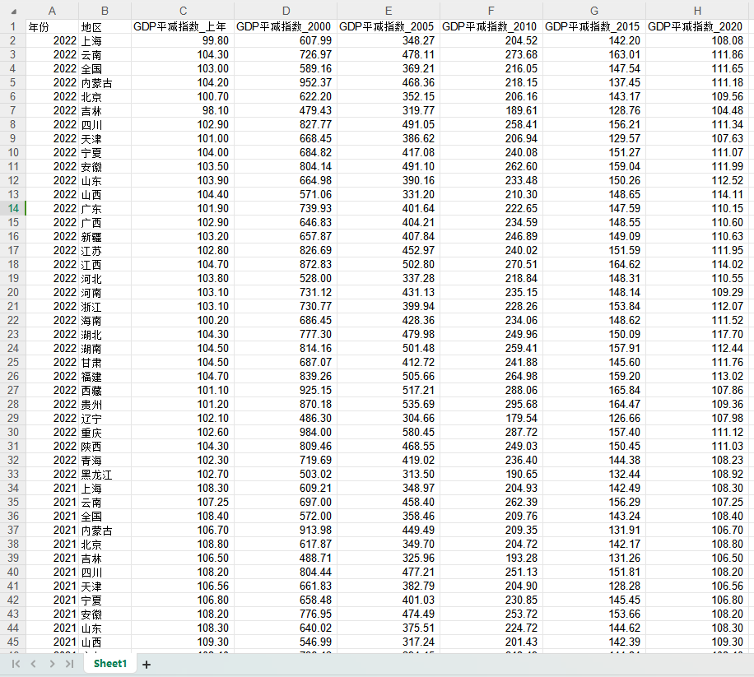
Task: Select row 14 header
Action: [12, 208]
